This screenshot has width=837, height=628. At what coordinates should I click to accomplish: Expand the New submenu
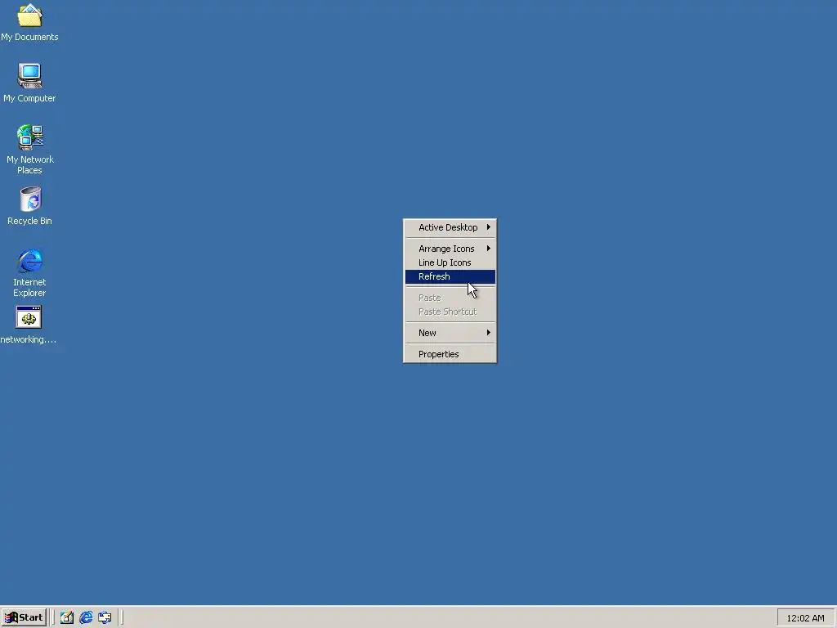tap(450, 333)
